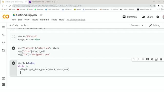164x92 pixels.
Task: Copy link to cell icon
Action: click(143, 59)
